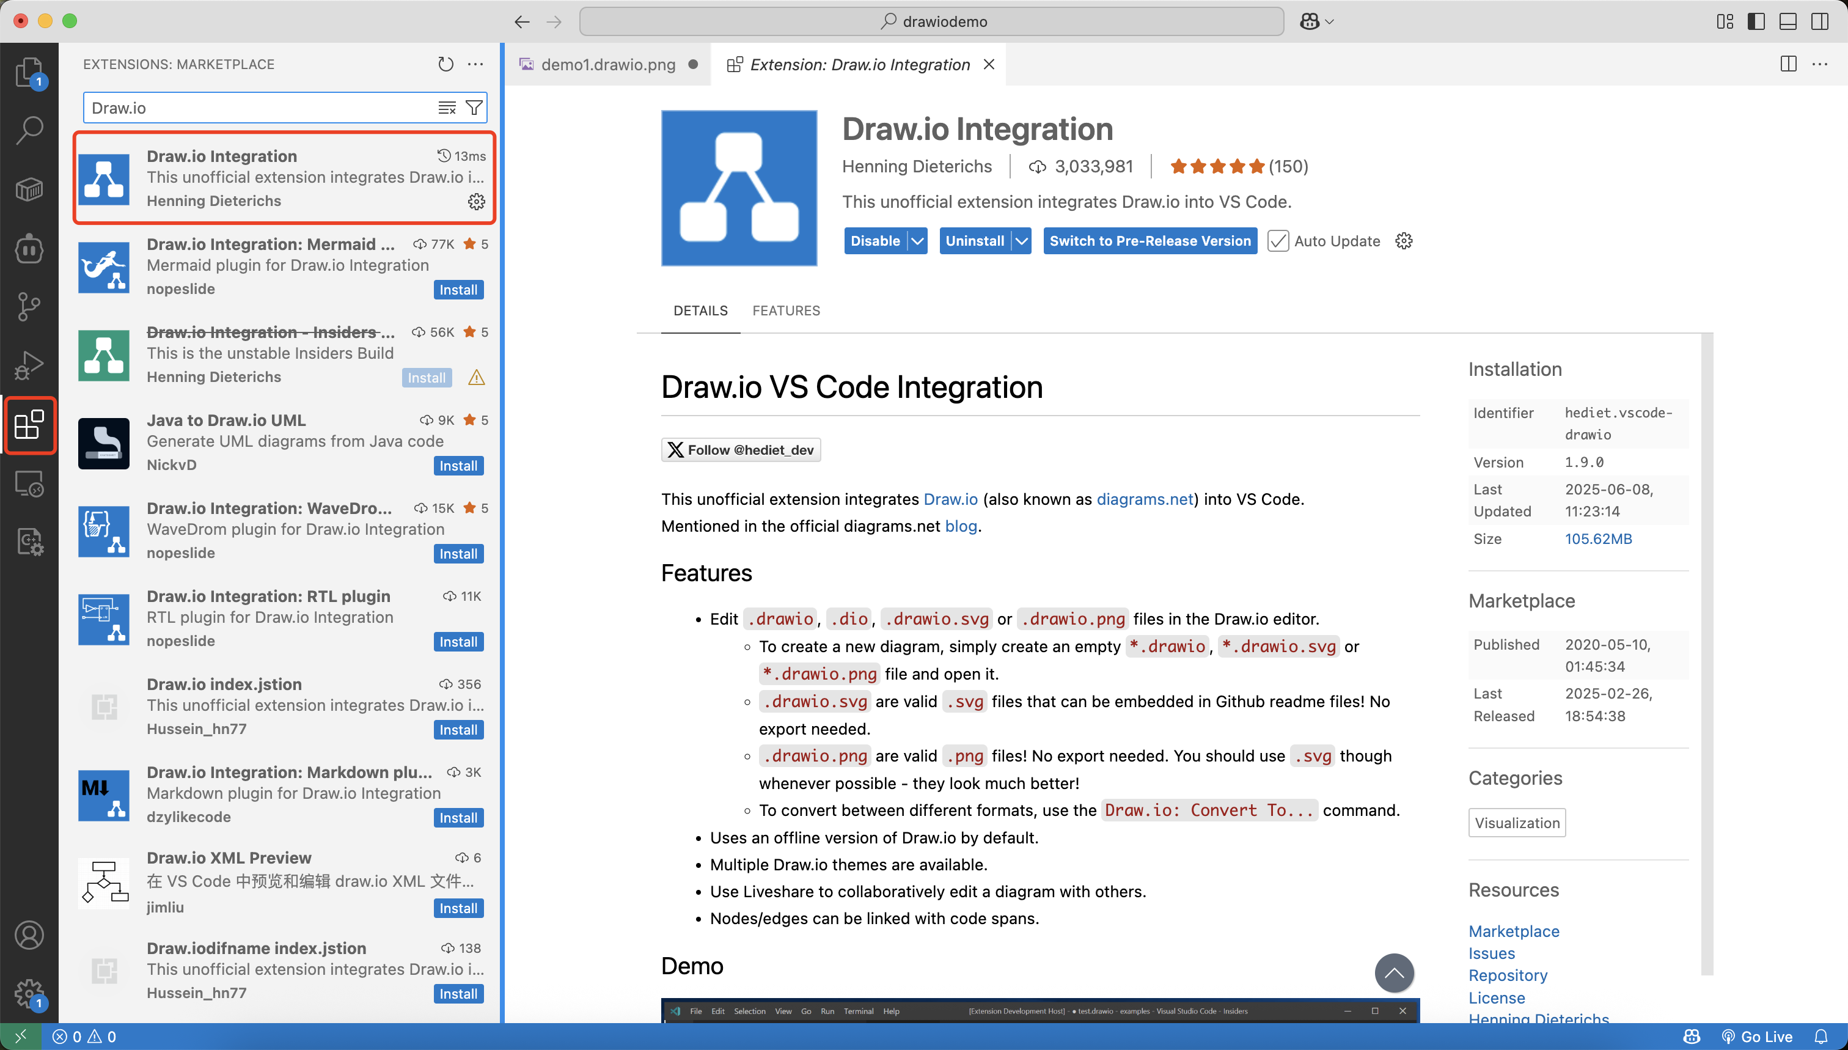The width and height of the screenshot is (1848, 1050).
Task: Open Remote Explorer in activity bar
Action: coord(29,483)
